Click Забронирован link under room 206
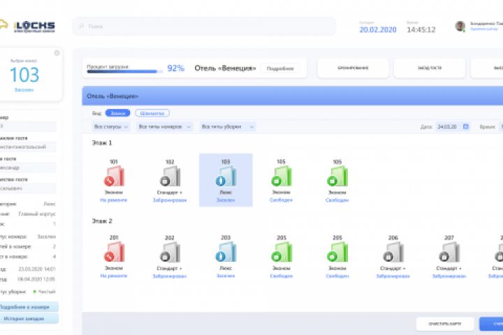The image size is (503, 335). tap(393, 276)
